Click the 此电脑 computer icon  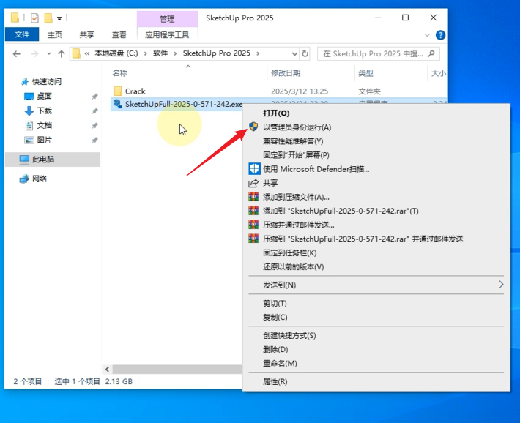(x=24, y=160)
